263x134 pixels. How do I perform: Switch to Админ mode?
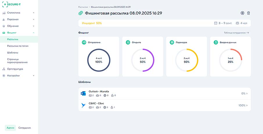coord(10,128)
